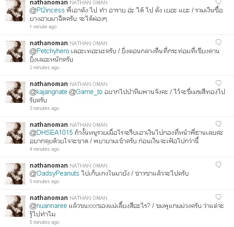The image size is (234, 227).
Task: Click the '2 minutes ago' timestamp
Action: click(x=44, y=67)
